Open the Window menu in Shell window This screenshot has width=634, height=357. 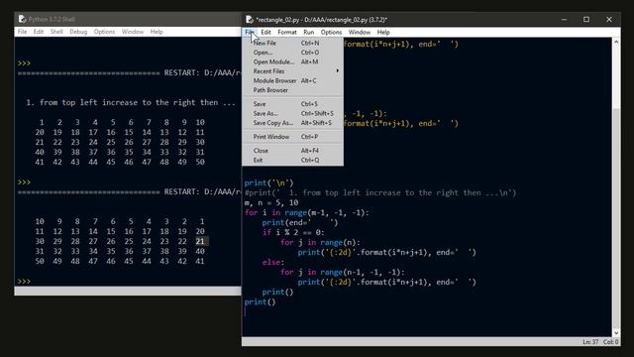[x=133, y=32]
